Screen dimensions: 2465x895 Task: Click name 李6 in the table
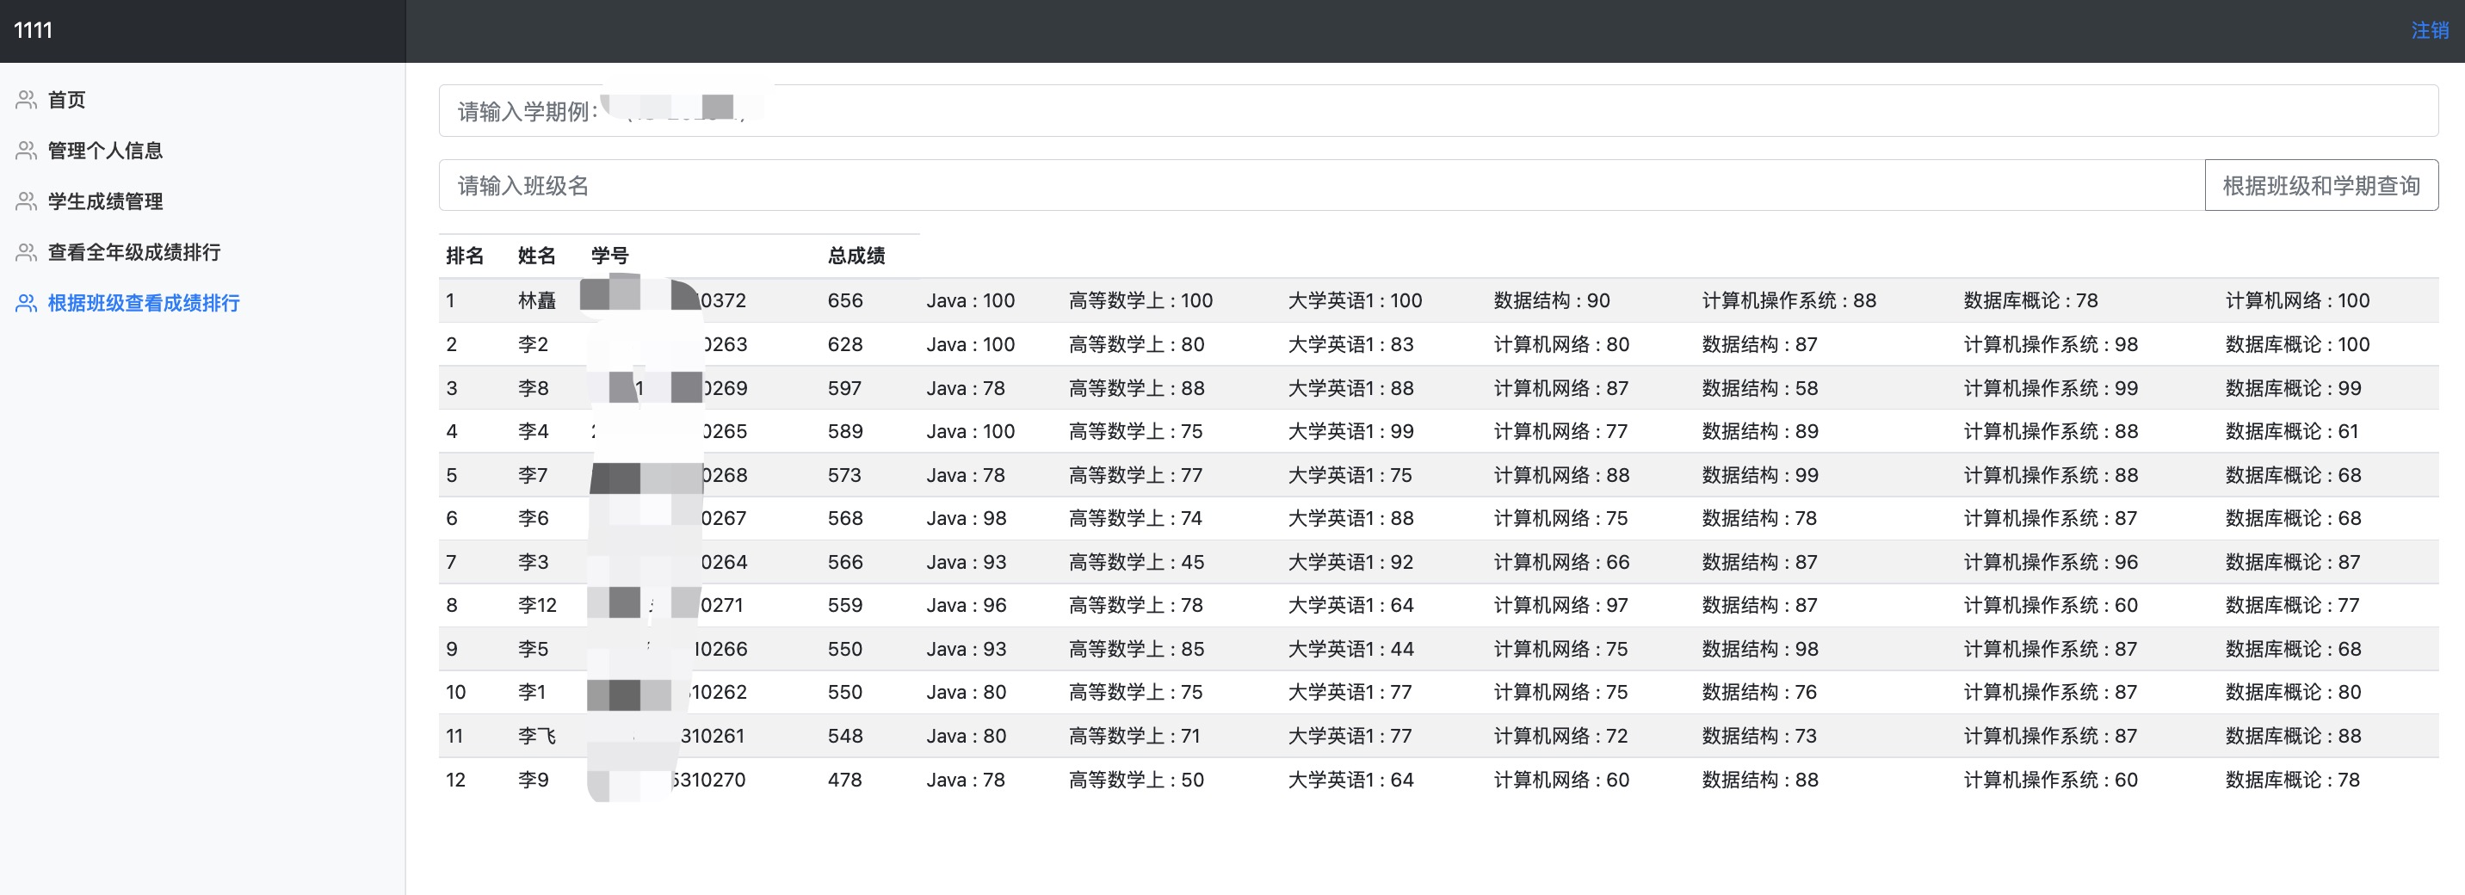533,519
